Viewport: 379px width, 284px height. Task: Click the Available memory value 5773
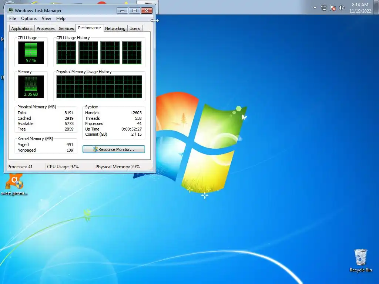coord(69,124)
